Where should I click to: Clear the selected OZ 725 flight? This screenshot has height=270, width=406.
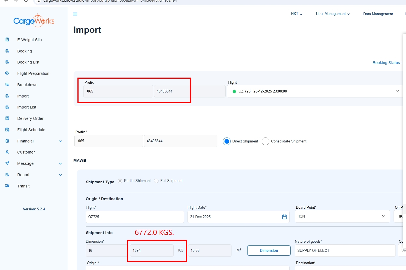[397, 91]
